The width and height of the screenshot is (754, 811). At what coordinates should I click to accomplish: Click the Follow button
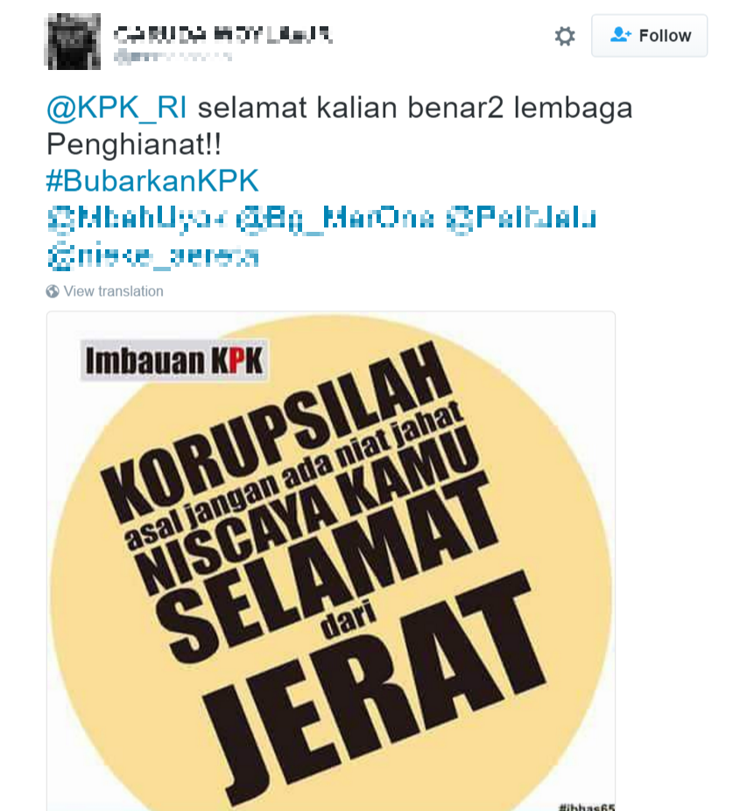(x=650, y=36)
